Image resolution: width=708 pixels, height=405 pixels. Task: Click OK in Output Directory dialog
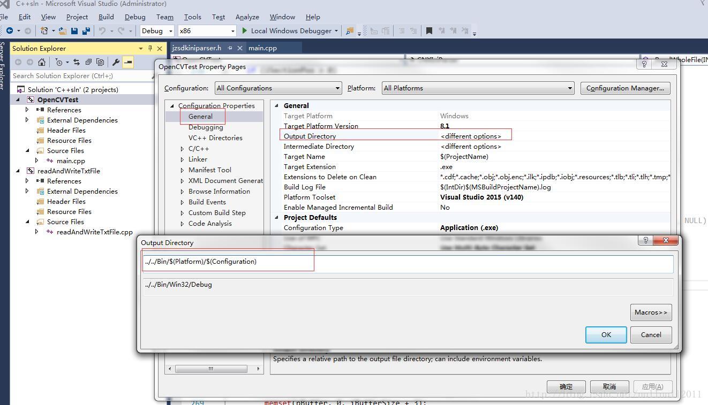pyautogui.click(x=606, y=335)
